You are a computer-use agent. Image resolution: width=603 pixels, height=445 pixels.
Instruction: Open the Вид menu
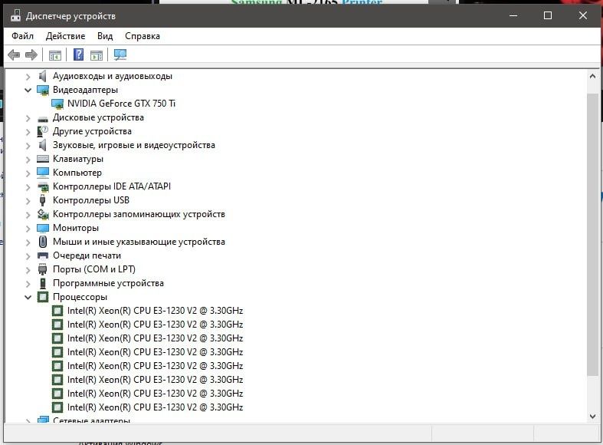(105, 36)
